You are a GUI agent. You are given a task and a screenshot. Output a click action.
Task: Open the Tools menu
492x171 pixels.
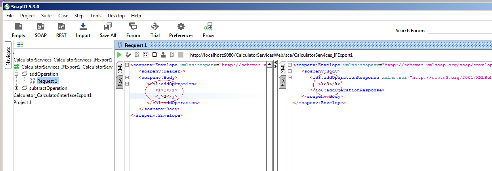(x=95, y=16)
